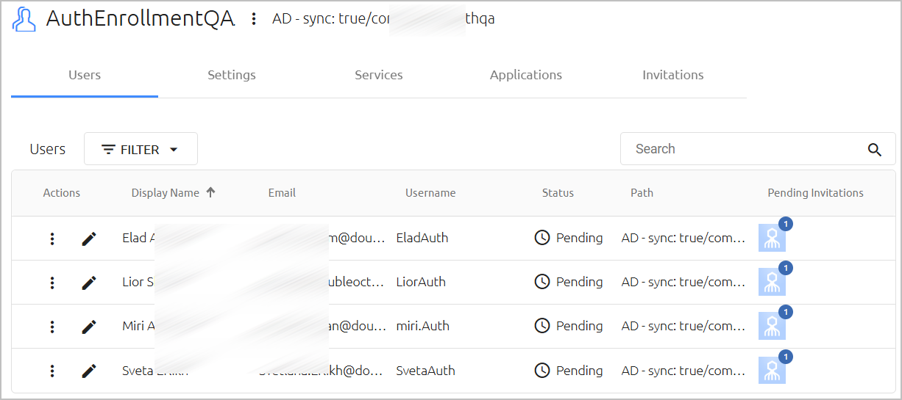Open actions menu for LiorAuth row
Image resolution: width=902 pixels, height=400 pixels.
point(52,283)
